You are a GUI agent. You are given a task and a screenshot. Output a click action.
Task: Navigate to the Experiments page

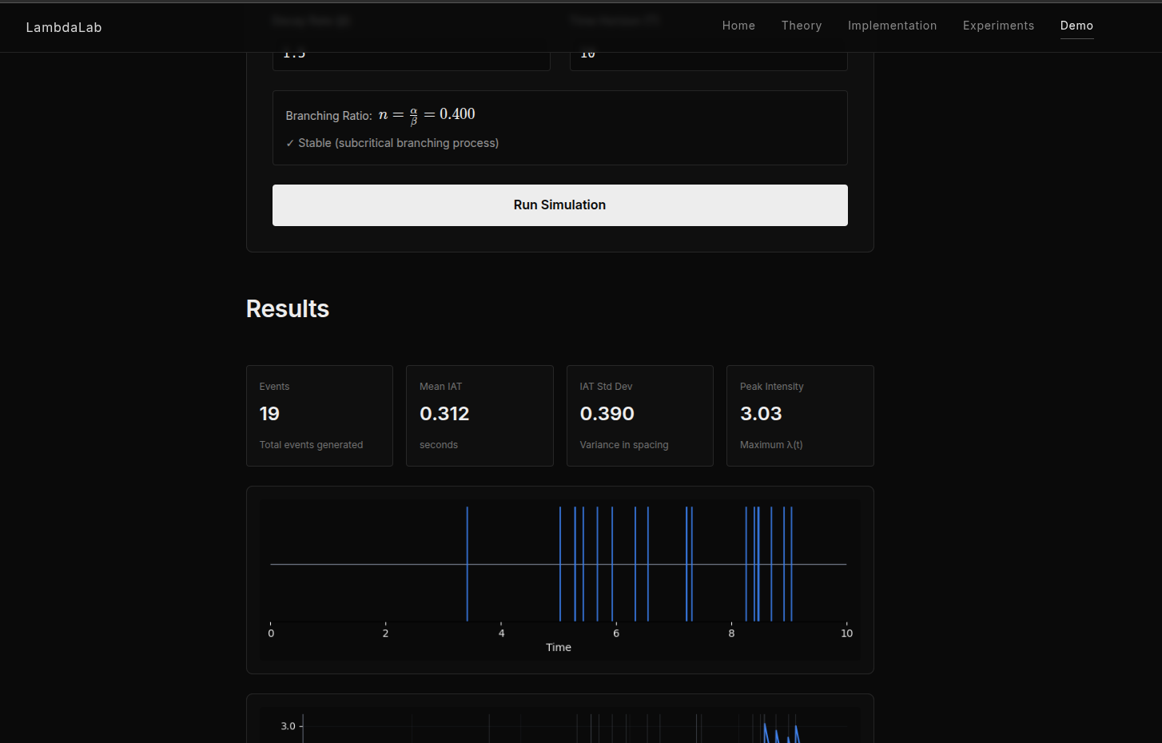998,26
